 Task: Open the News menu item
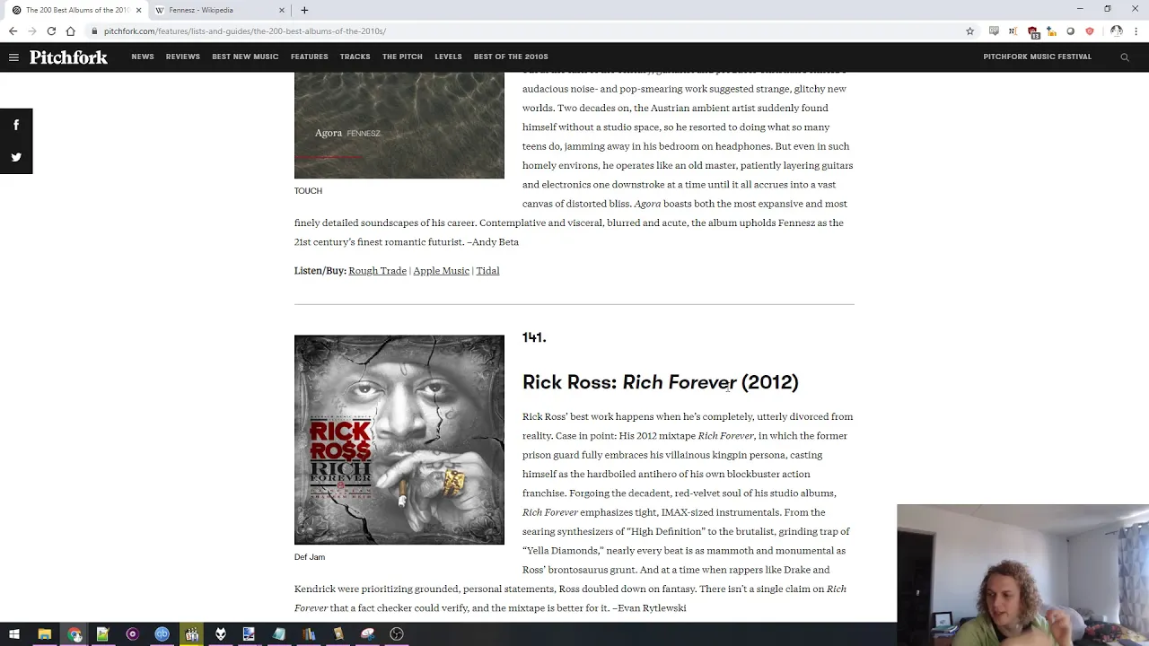click(143, 57)
